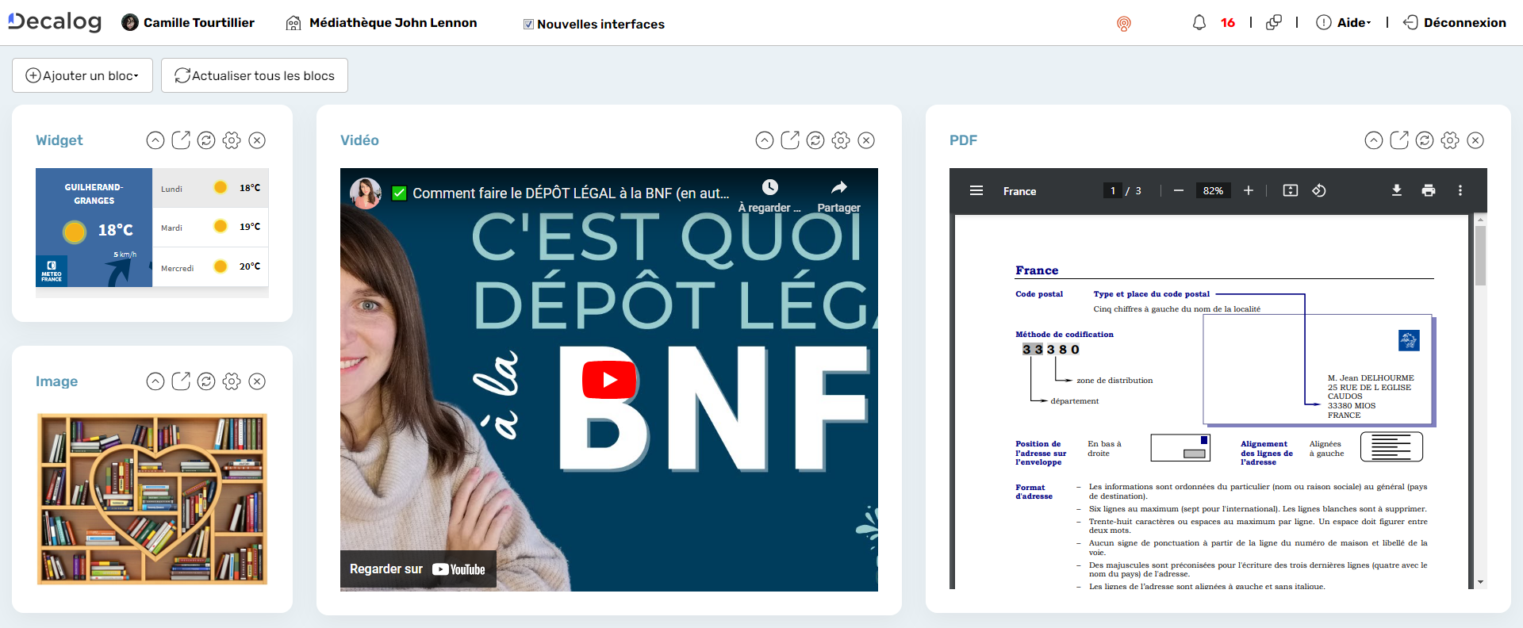Click the red notification count 16
The width and height of the screenshot is (1523, 628).
pyautogui.click(x=1228, y=23)
